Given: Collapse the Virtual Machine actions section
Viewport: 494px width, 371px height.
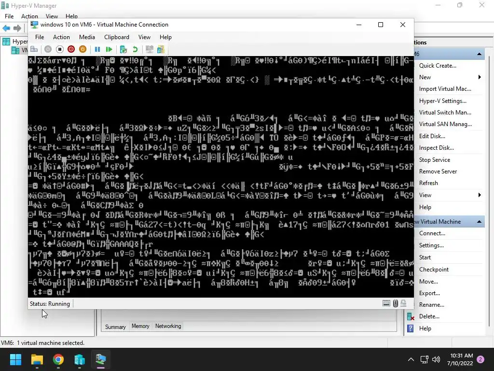Looking at the screenshot, I should 479,222.
